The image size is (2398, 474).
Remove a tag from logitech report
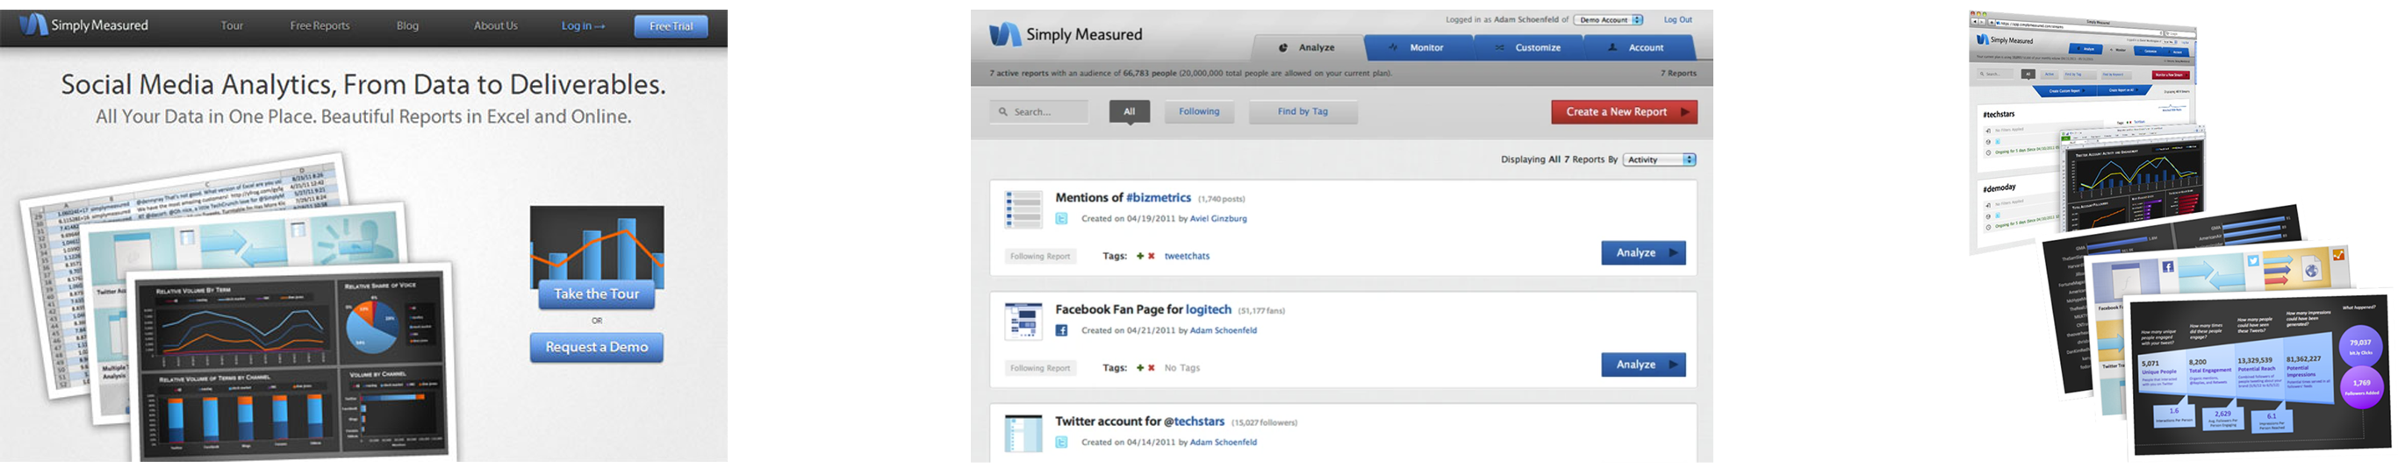[1152, 368]
